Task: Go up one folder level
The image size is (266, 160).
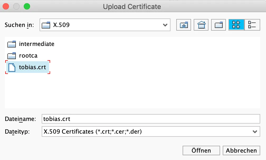Action: click(x=183, y=25)
